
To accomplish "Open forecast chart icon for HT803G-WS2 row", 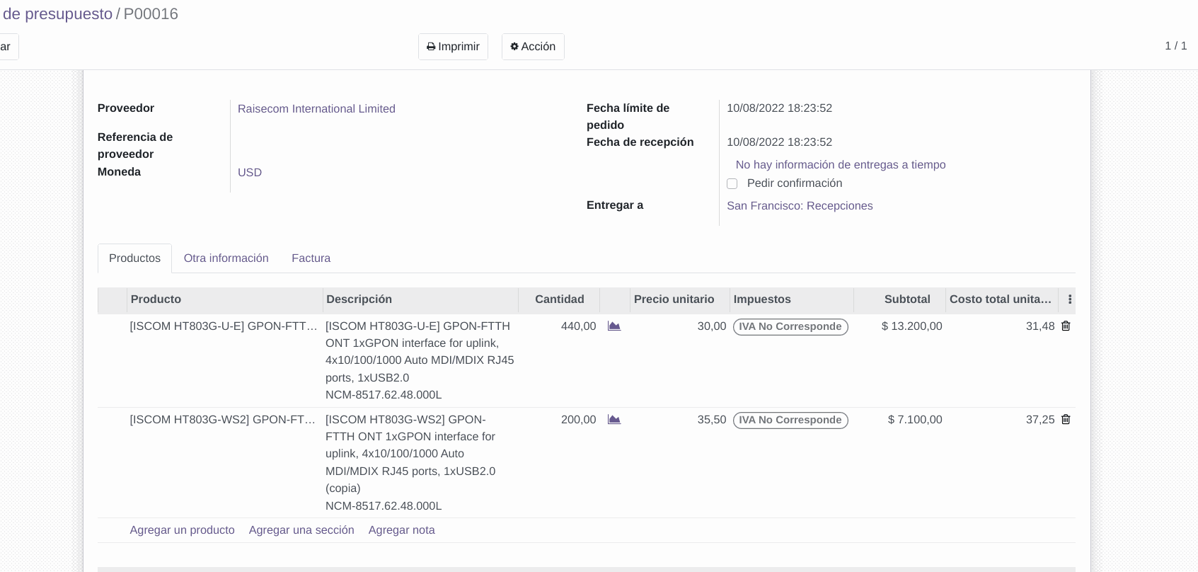I will [x=614, y=420].
